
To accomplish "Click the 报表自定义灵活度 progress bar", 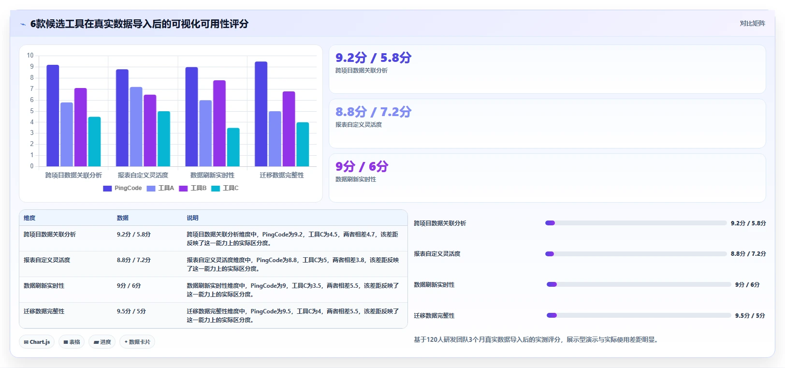I will (636, 254).
